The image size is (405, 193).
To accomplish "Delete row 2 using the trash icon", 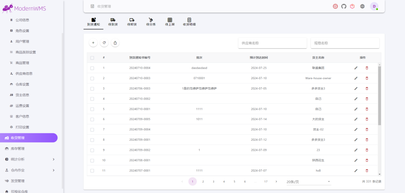I will 367,78.
